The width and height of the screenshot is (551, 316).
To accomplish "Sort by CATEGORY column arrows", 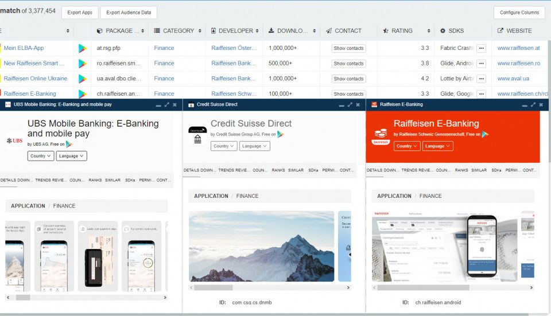I will pyautogui.click(x=200, y=31).
